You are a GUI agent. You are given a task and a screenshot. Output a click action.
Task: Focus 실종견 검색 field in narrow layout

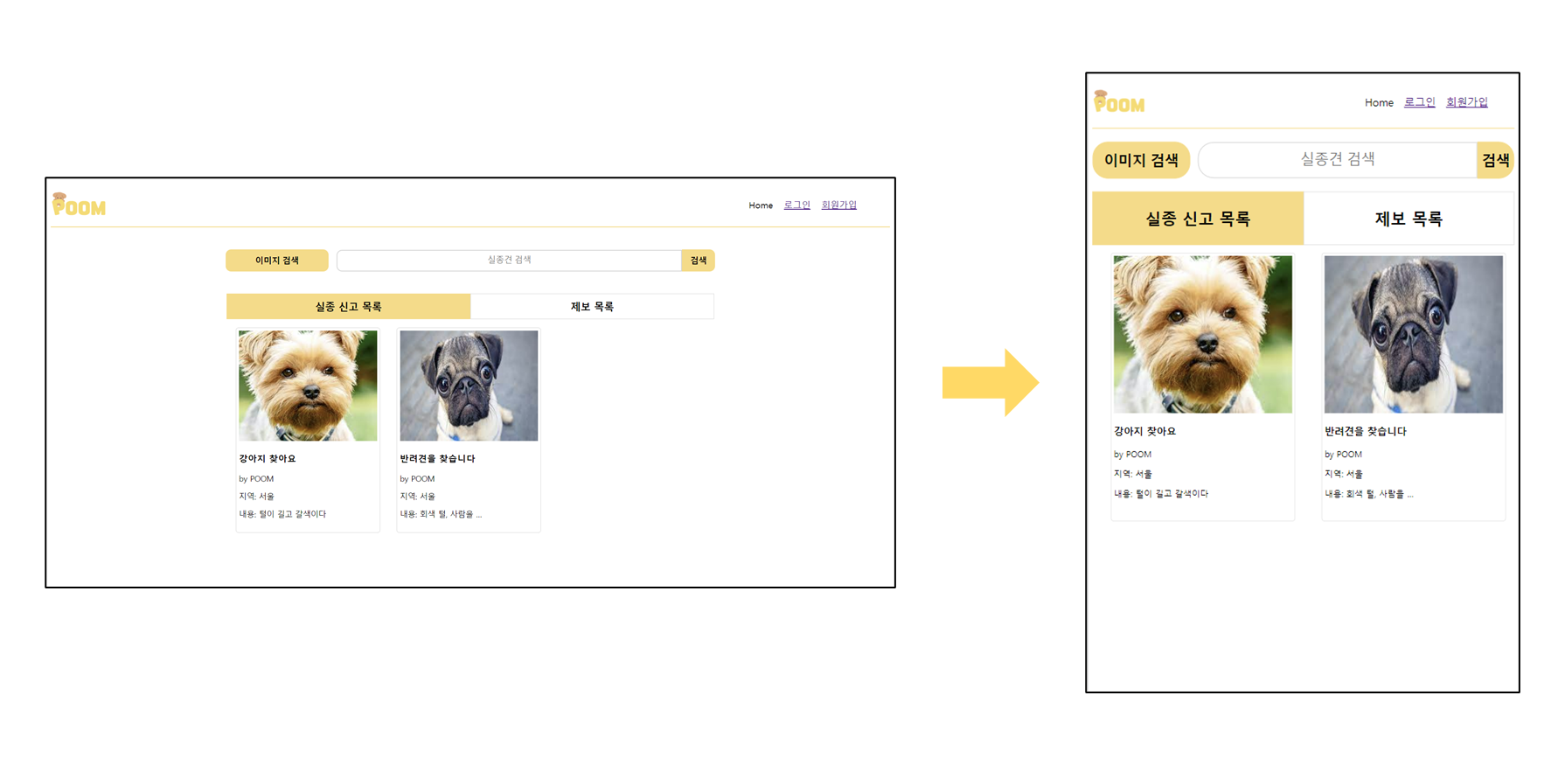click(1338, 160)
